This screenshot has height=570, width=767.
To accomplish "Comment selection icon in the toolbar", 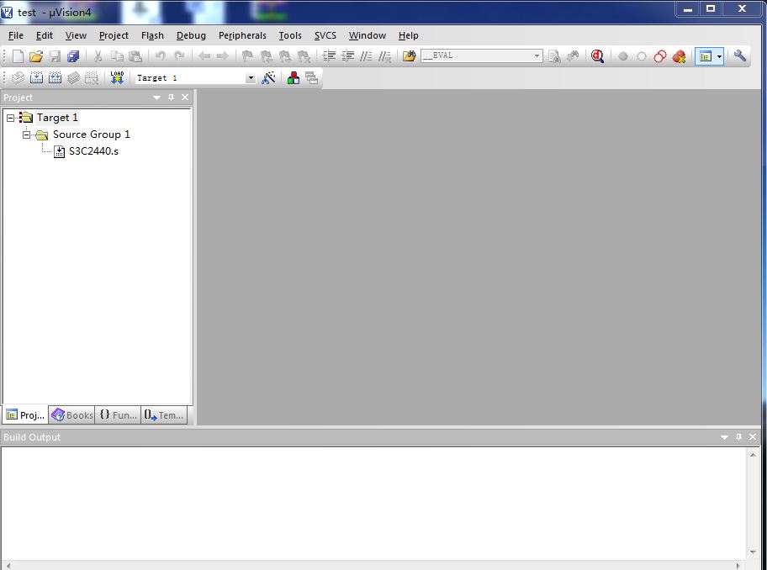I will click(x=366, y=56).
